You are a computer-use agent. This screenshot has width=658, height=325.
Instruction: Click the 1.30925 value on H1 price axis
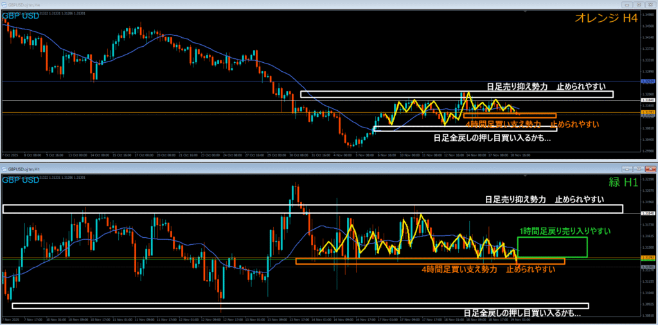pyautogui.click(x=648, y=303)
